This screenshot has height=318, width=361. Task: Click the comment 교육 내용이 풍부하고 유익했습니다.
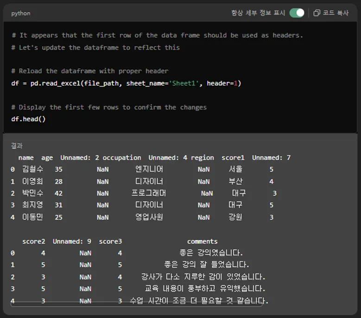[x=205, y=289]
